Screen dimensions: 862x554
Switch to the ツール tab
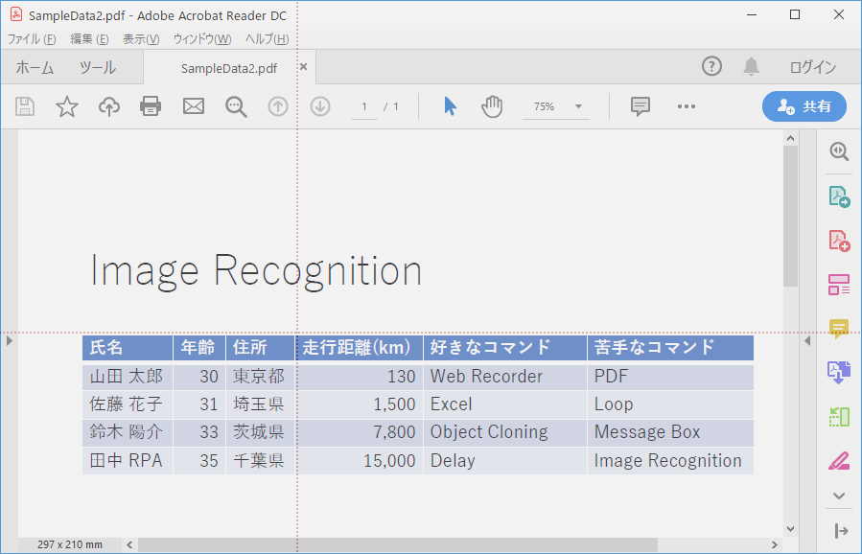point(97,68)
